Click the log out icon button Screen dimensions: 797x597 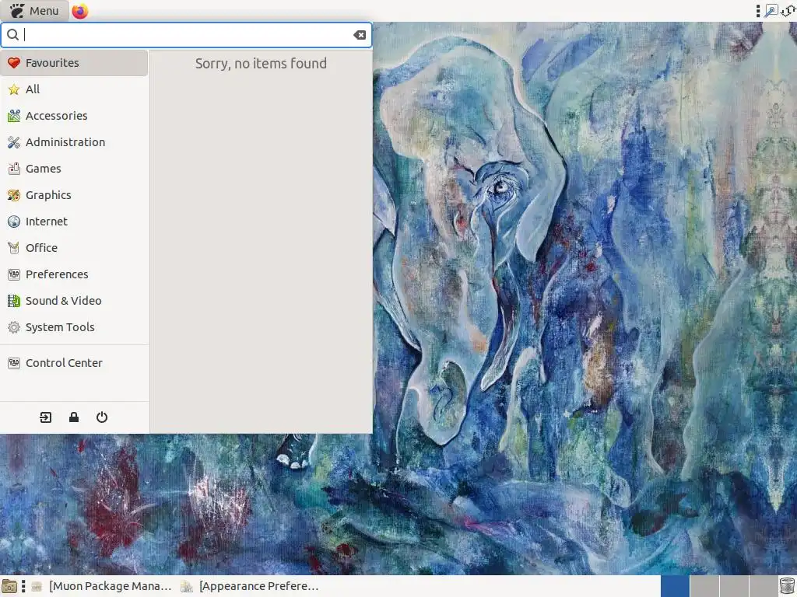[46, 417]
